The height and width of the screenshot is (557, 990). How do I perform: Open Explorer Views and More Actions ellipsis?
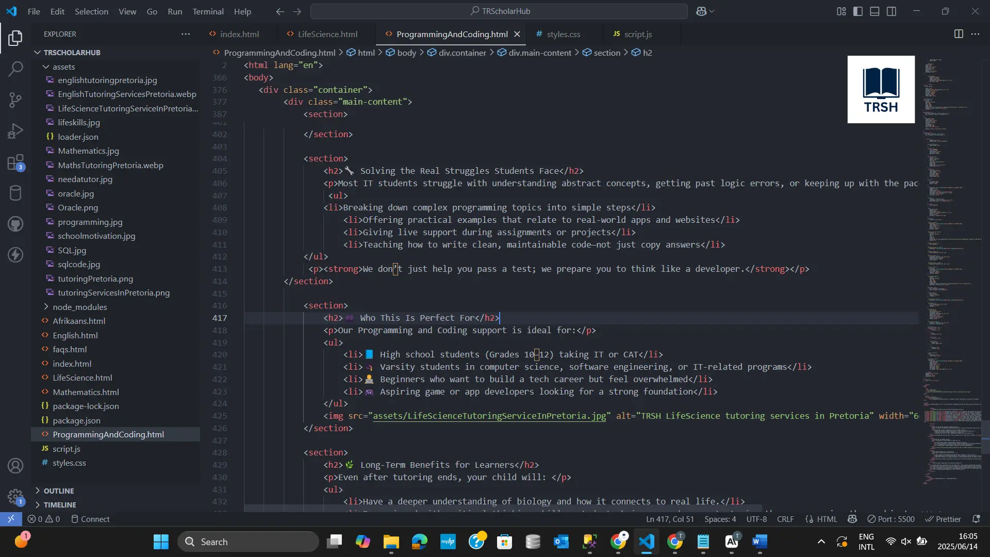pyautogui.click(x=186, y=34)
